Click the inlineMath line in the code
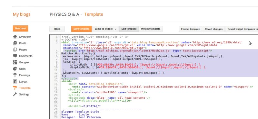Image resolution: width=258 pixels, height=119 pixels. 136,65
